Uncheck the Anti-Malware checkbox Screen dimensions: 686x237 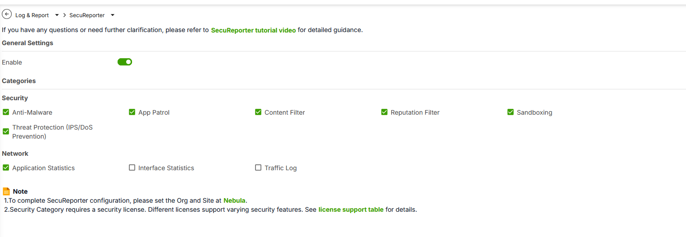point(6,112)
